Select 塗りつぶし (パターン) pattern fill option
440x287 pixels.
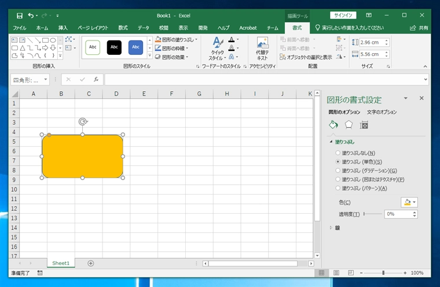[338, 188]
